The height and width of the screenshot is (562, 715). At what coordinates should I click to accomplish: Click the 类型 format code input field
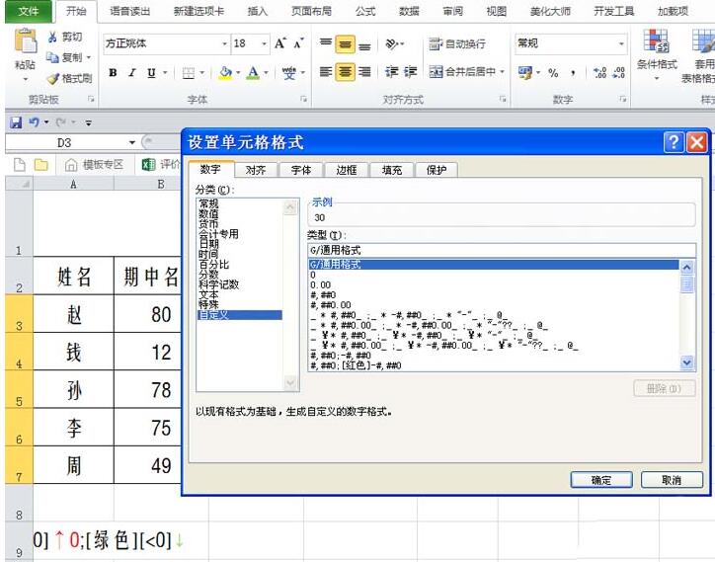[x=502, y=250]
